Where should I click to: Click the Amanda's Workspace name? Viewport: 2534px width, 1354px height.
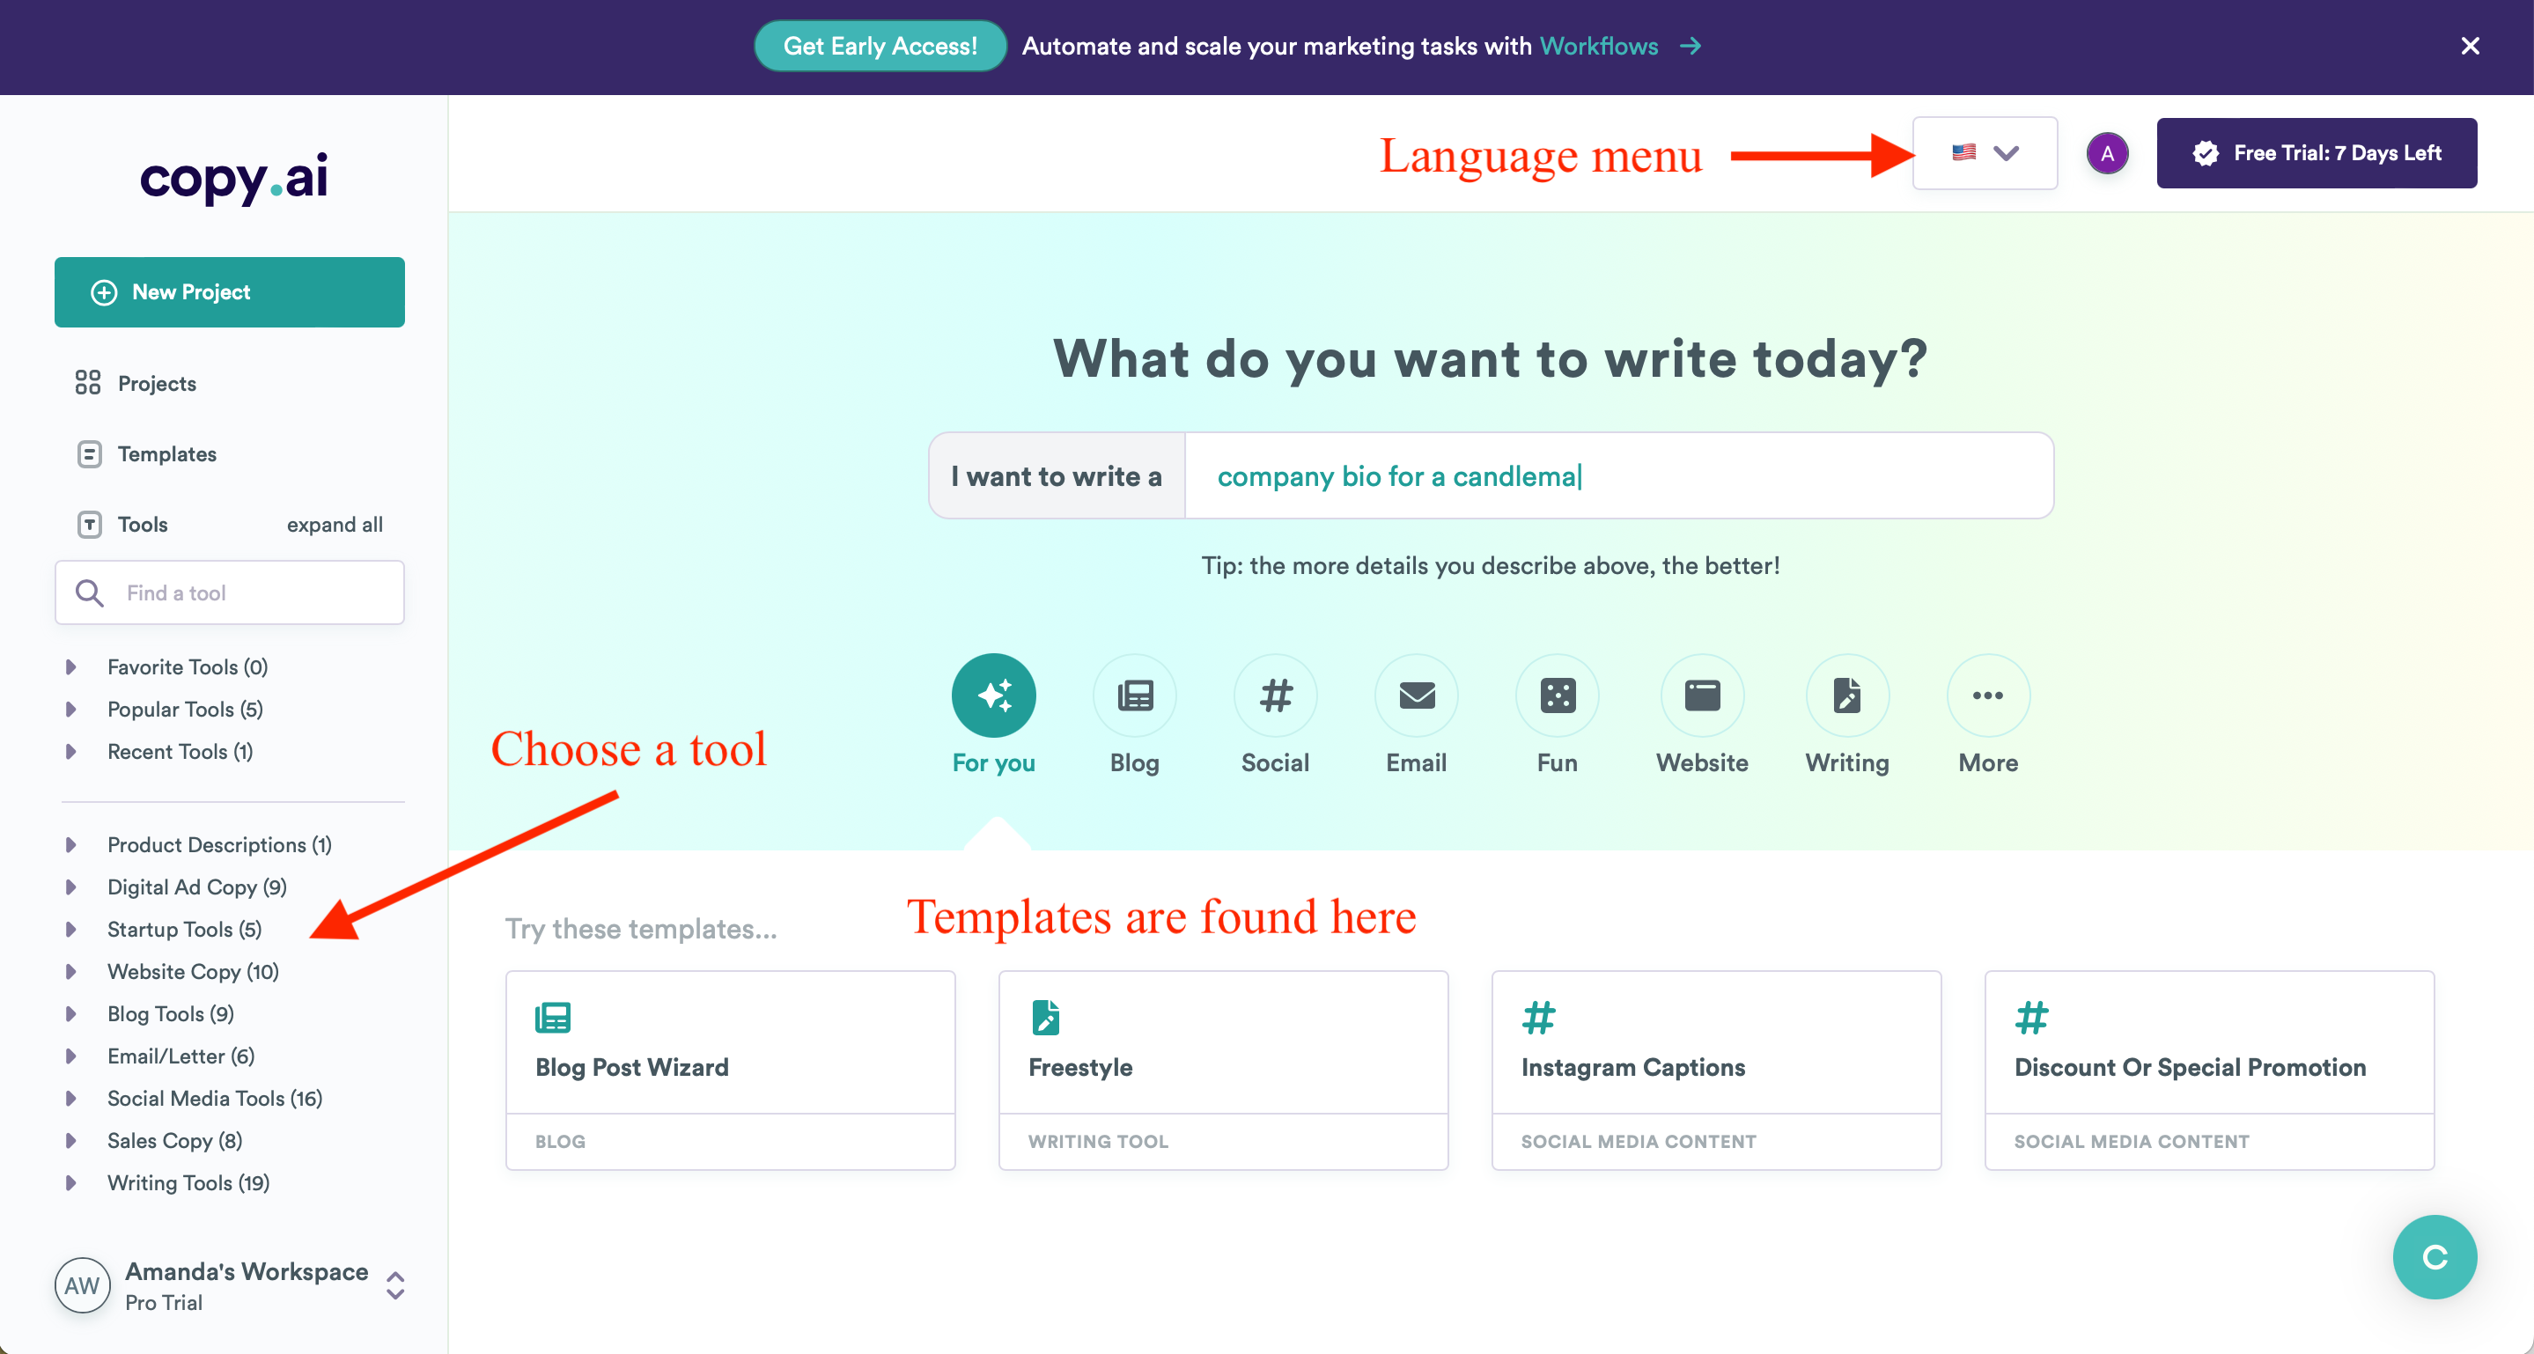point(246,1271)
